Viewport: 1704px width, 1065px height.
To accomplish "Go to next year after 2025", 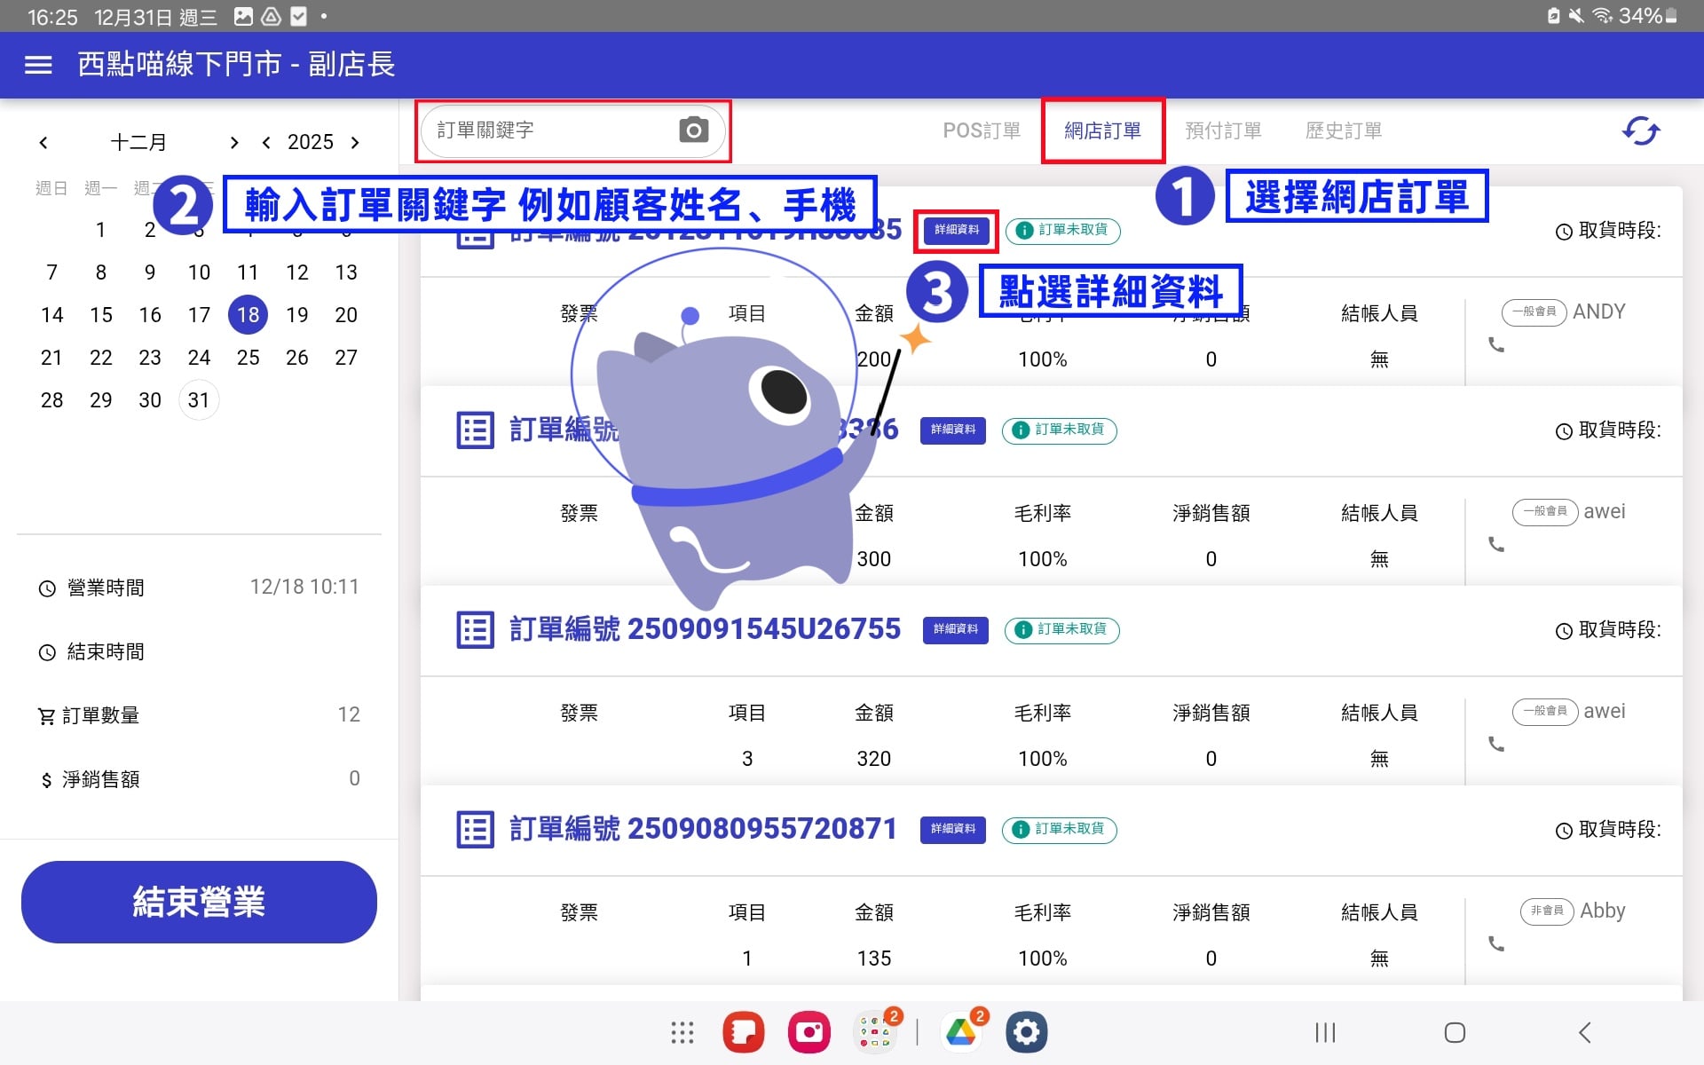I will point(355,142).
